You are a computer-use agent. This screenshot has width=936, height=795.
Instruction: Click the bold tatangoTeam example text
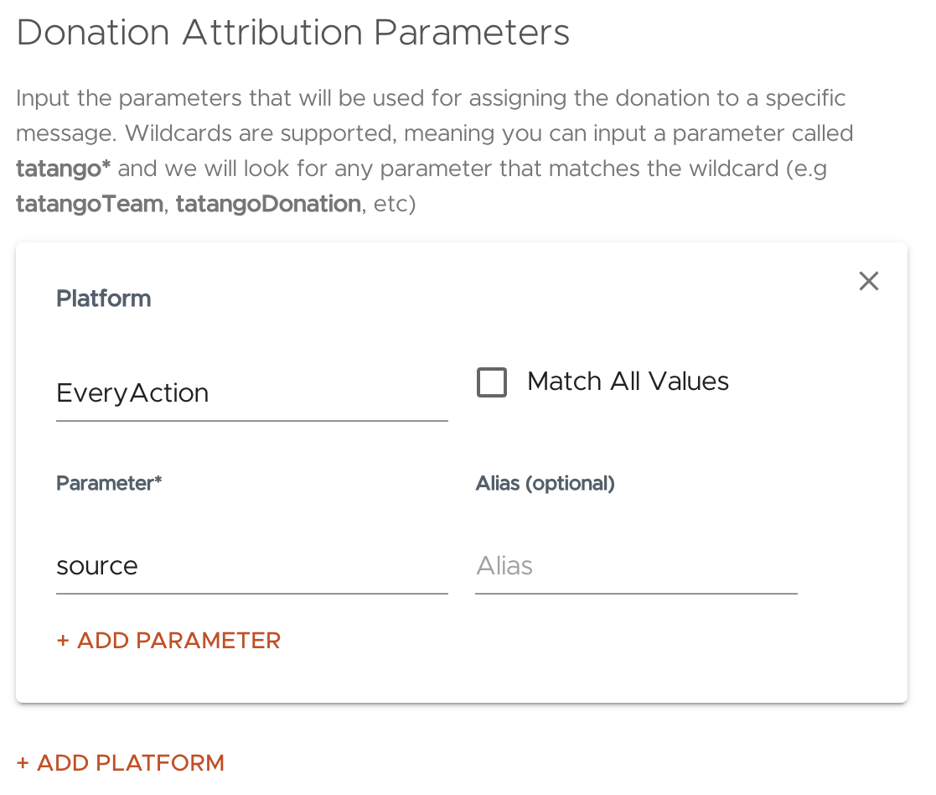[90, 204]
